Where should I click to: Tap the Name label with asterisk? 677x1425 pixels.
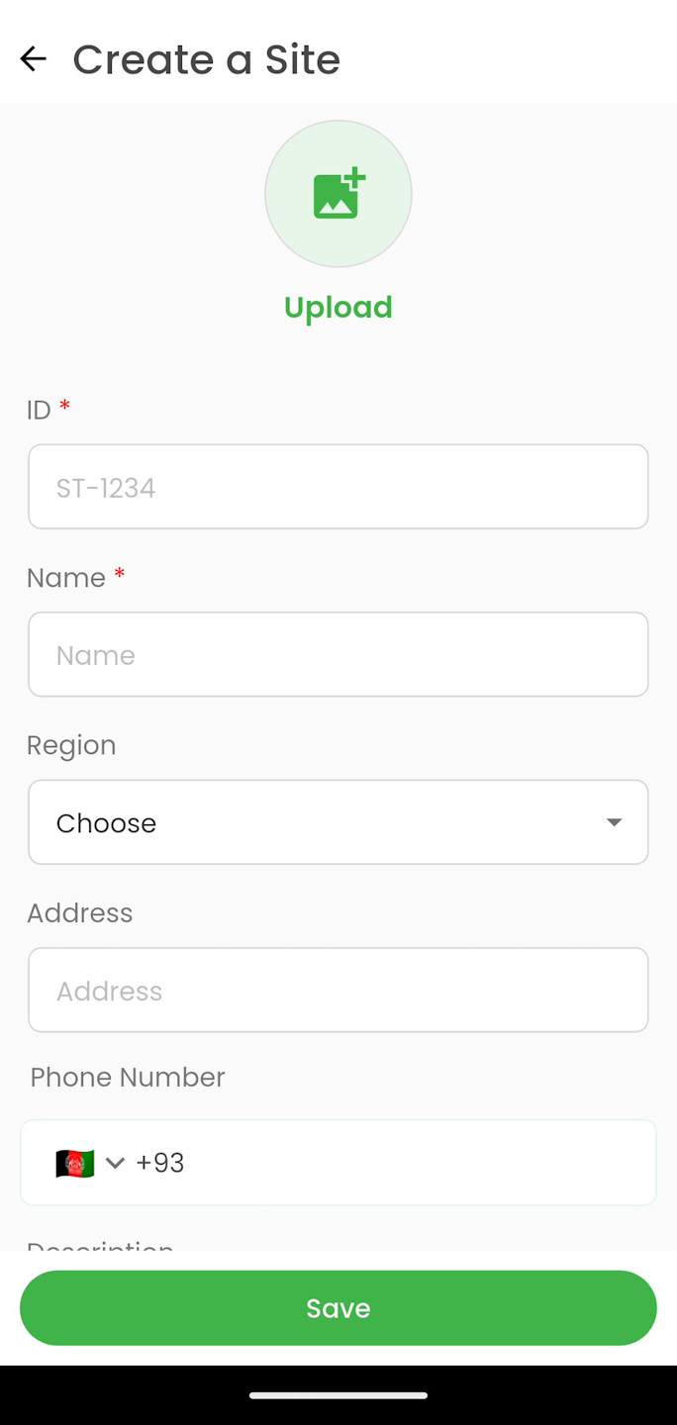click(x=76, y=577)
